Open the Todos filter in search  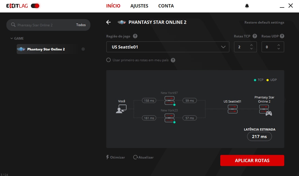[x=81, y=25]
